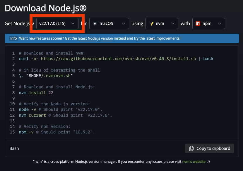This screenshot has width=243, height=171.
Task: Click the "node -v" code line 11
Action: click(60, 109)
